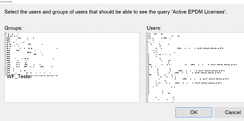This screenshot has width=244, height=121.
Task: Tick the third checkbox in Groups list
Action: [6, 38]
